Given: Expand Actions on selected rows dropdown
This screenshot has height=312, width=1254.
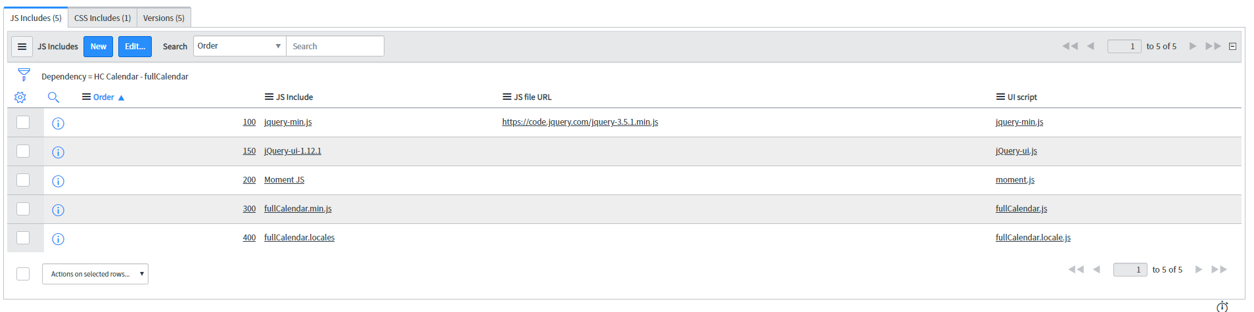Looking at the screenshot, I should (95, 274).
